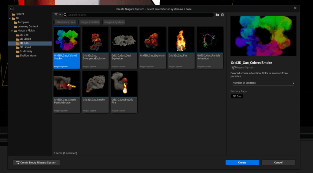
Task: Click the magnifier icon in the search field
Action: click(x=65, y=15)
